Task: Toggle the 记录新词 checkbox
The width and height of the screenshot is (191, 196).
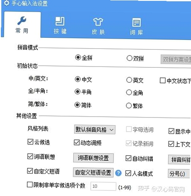Action: click(x=129, y=143)
